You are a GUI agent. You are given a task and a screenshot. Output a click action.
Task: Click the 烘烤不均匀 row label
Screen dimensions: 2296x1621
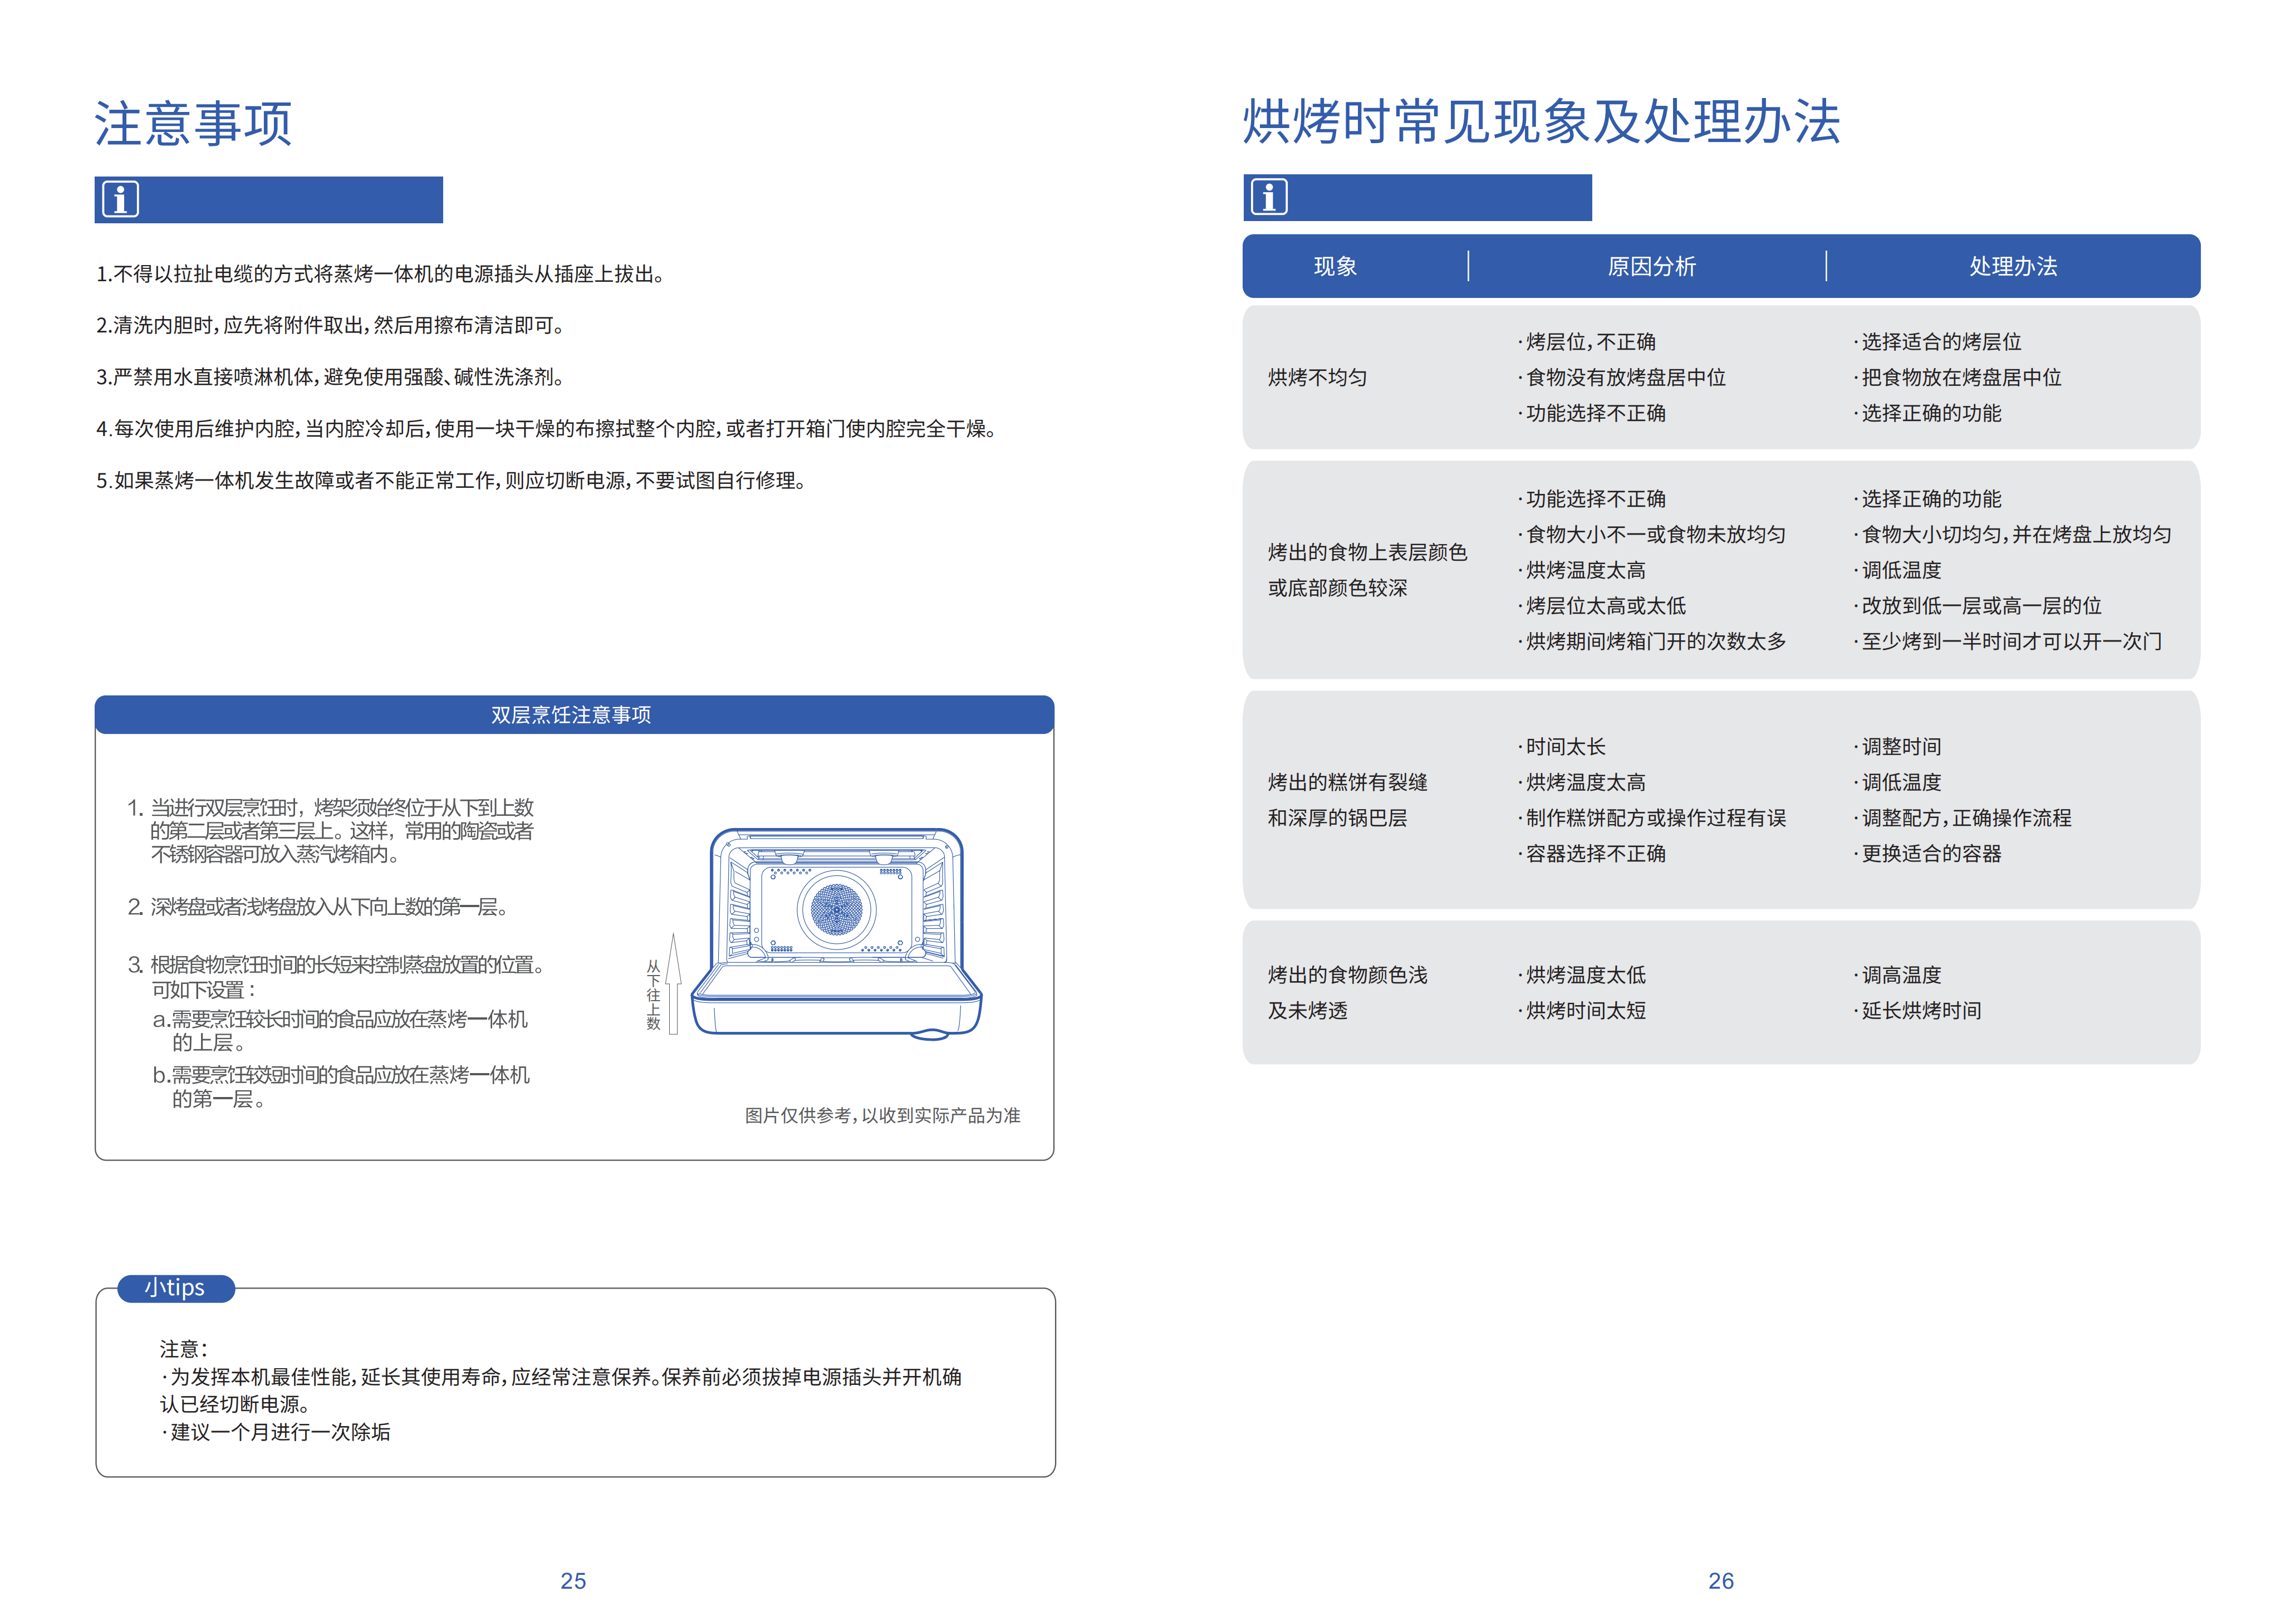tap(1316, 377)
